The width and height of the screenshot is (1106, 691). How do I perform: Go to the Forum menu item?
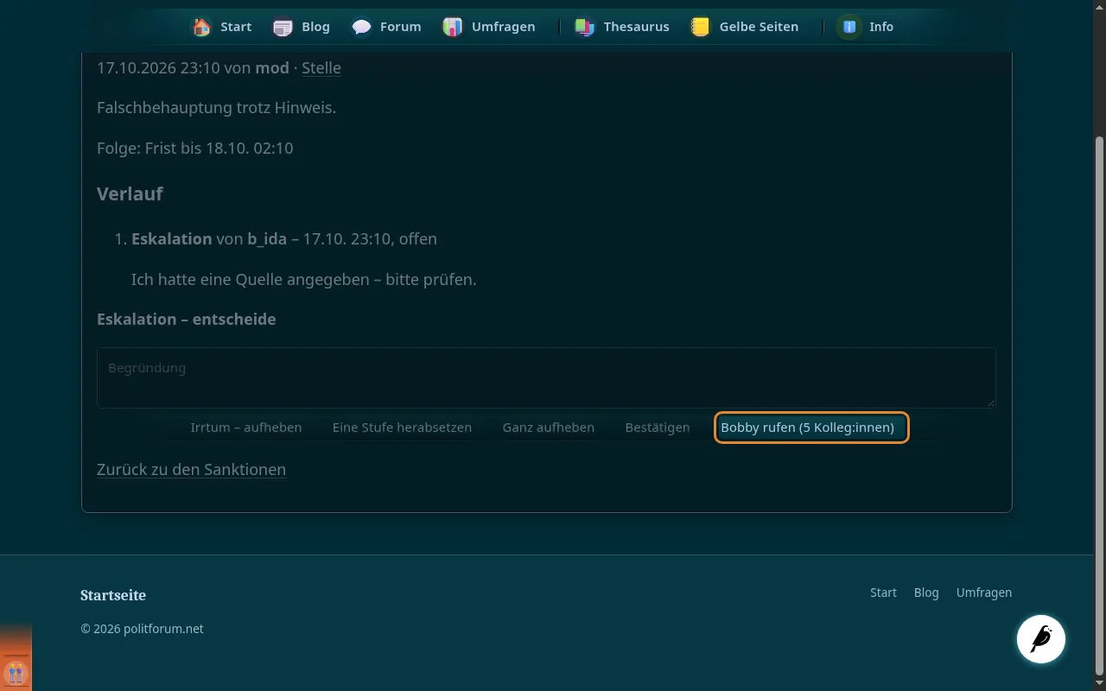tap(401, 27)
